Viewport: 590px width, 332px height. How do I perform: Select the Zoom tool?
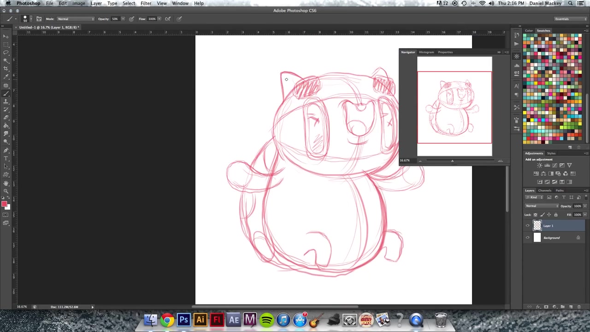click(x=6, y=191)
